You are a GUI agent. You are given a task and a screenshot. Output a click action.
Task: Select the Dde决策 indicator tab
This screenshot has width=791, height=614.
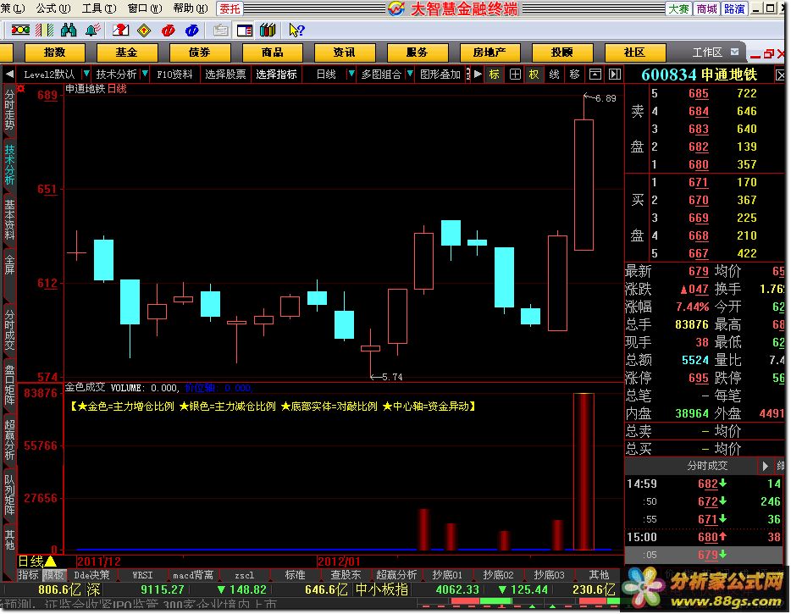(x=91, y=575)
